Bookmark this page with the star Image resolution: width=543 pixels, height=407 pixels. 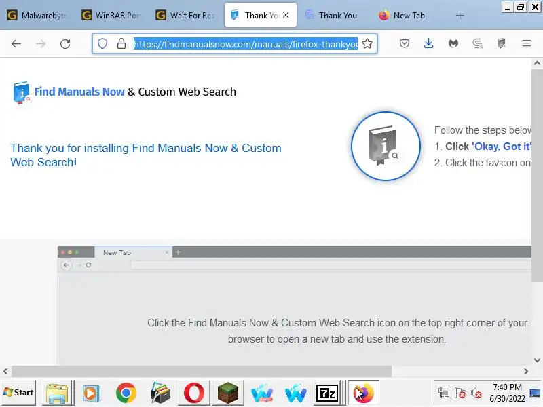coord(367,43)
